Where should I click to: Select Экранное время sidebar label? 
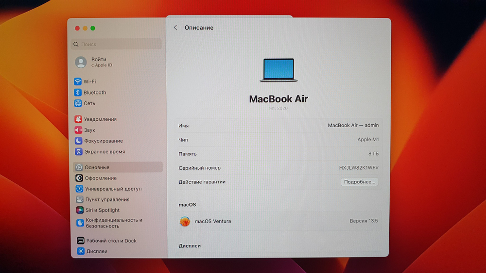coord(105,152)
